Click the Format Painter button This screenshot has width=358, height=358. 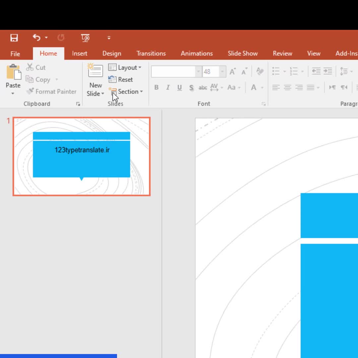[51, 91]
